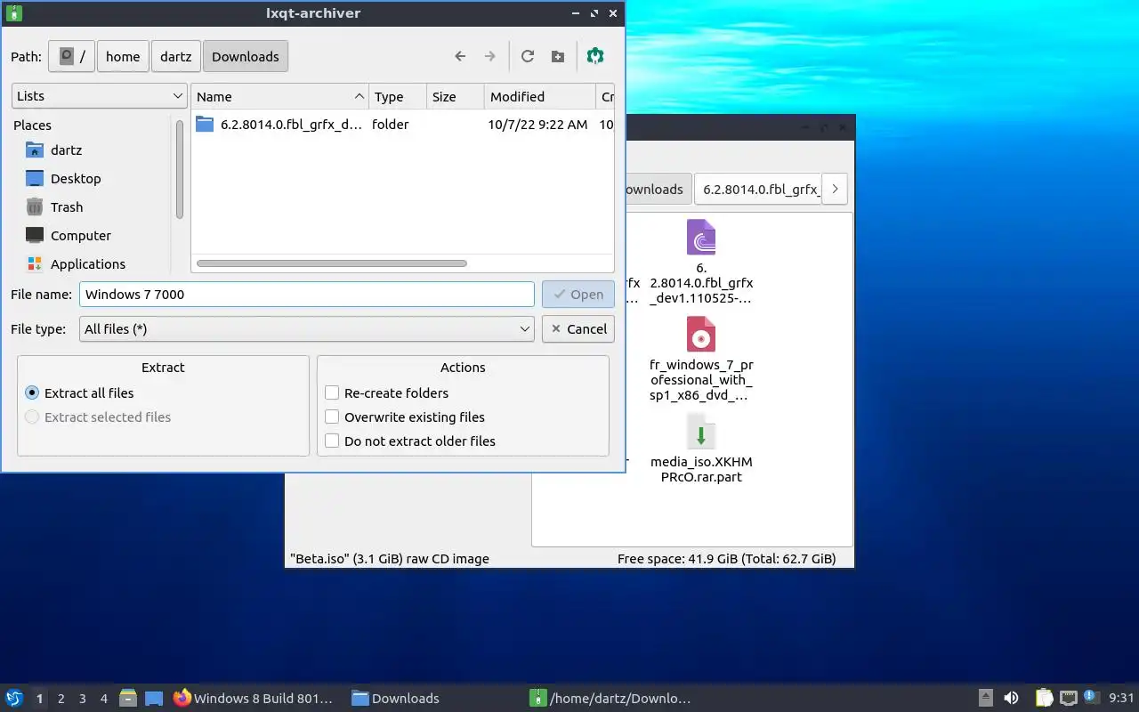The height and width of the screenshot is (712, 1139).
Task: Open the File type combo box
Action: click(x=307, y=328)
